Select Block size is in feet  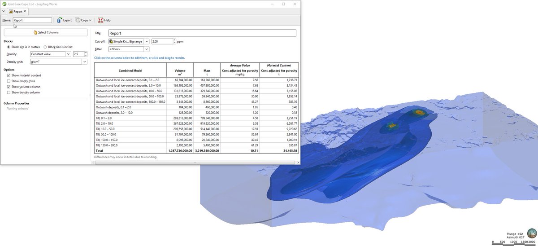pyautogui.click(x=45, y=47)
